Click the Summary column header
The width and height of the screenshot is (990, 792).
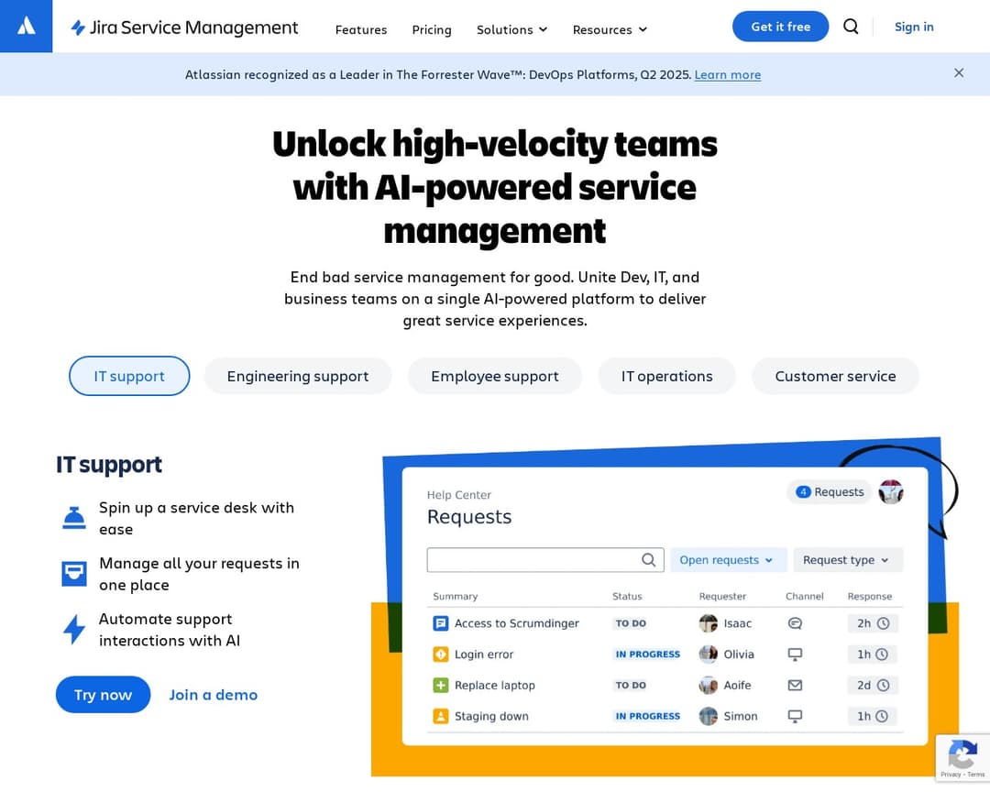pos(456,596)
